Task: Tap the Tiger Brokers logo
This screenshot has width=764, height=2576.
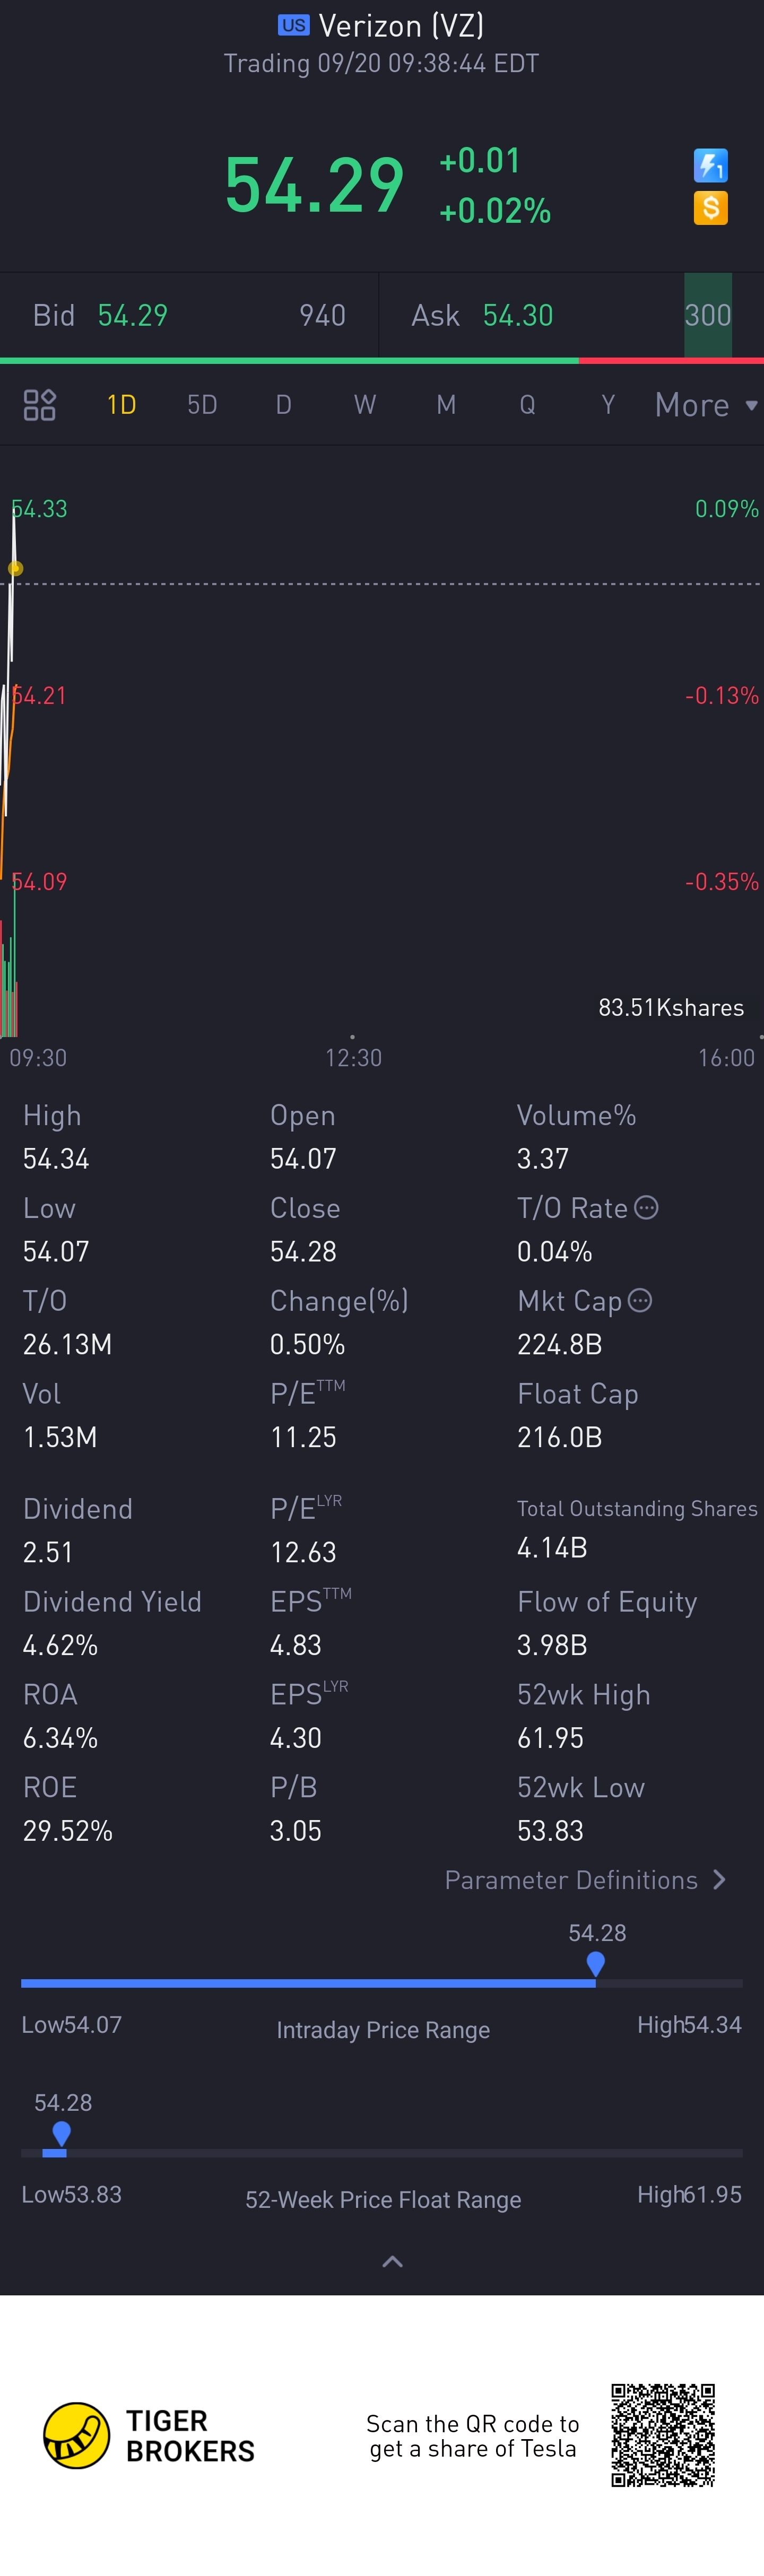Action: point(76,2435)
